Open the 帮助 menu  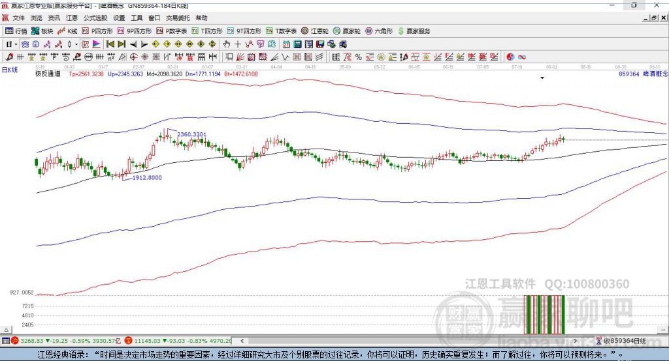click(201, 18)
